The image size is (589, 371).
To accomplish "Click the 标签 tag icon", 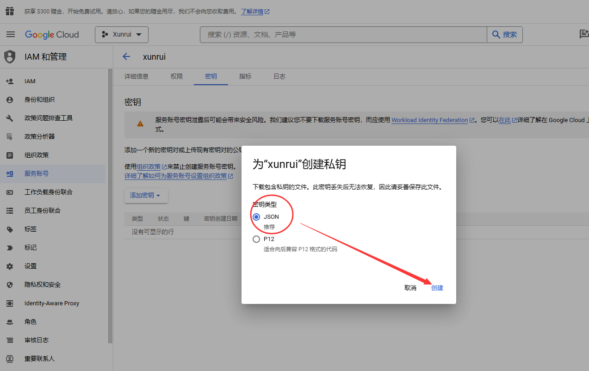I will pos(10,229).
